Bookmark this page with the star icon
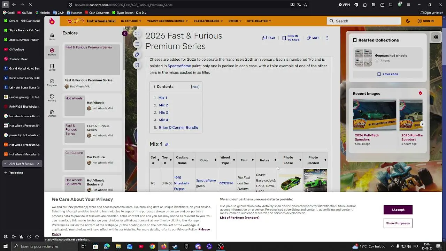Image resolution: width=446 pixels, height=251 pixels. point(306,5)
